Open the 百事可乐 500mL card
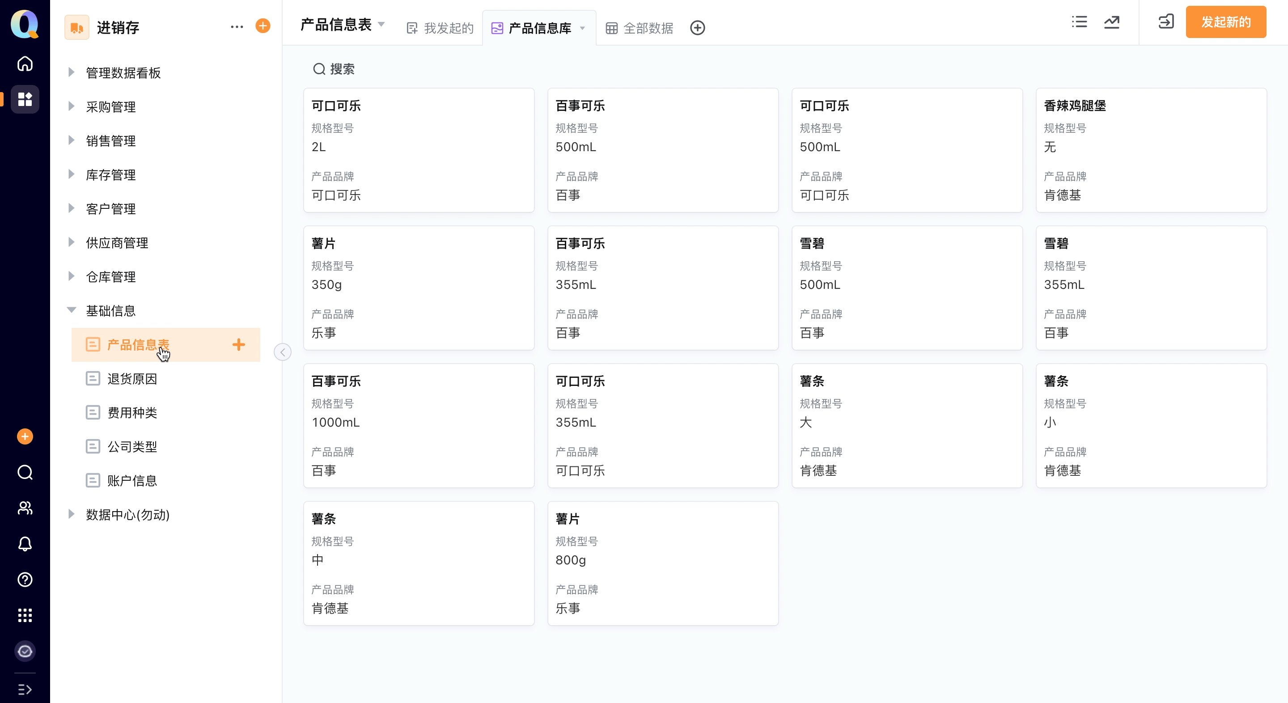 pos(663,150)
